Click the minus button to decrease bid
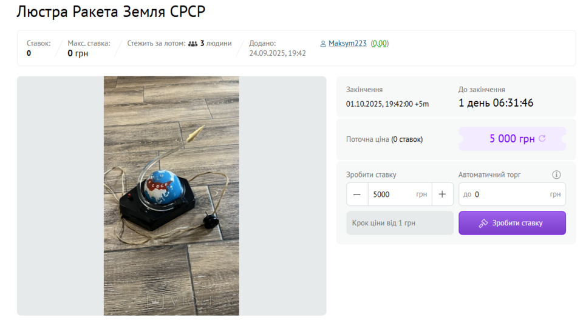 pyautogui.click(x=357, y=195)
